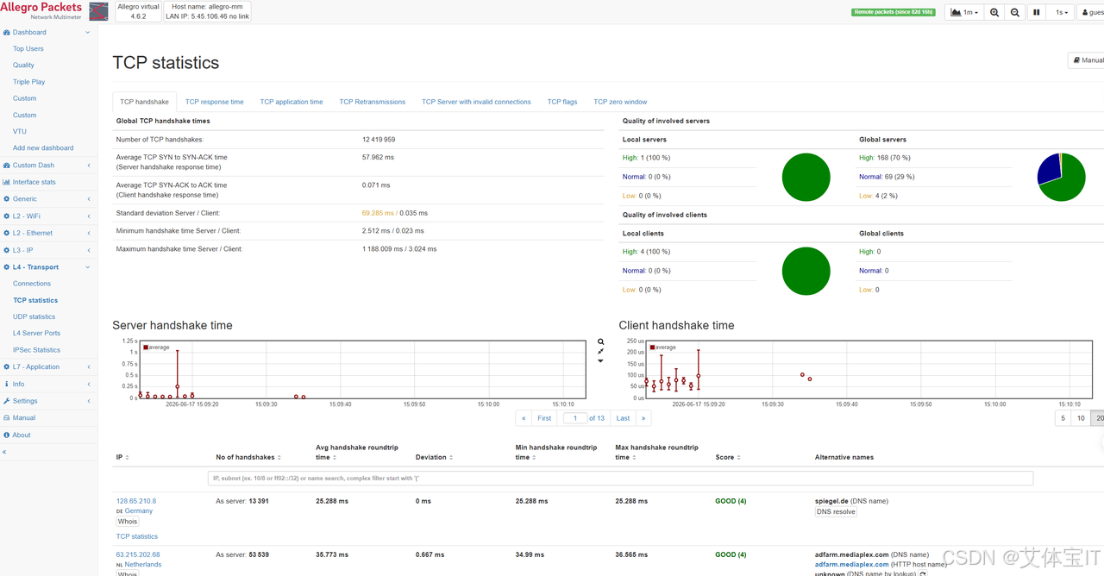Open VTU dashboard
This screenshot has width=1104, height=576.
tap(20, 132)
